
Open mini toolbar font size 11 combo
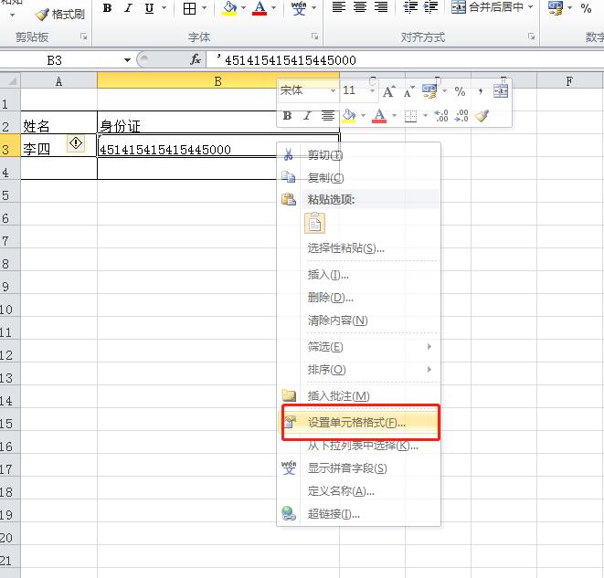pos(358,90)
